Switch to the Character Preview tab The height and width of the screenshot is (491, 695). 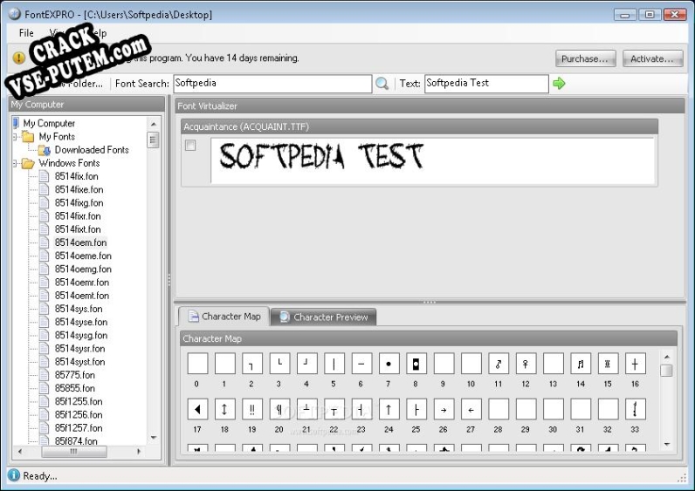[323, 317]
